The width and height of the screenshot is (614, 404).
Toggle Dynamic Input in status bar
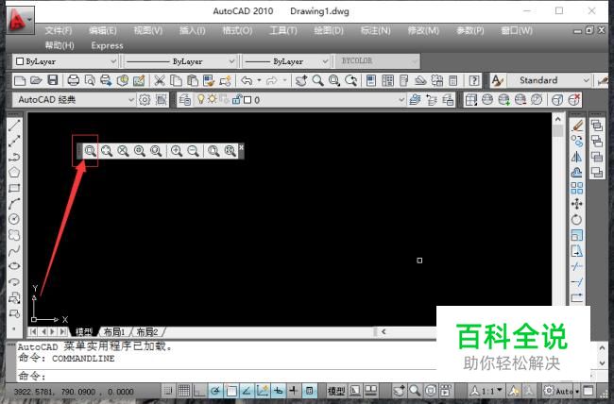(x=278, y=391)
